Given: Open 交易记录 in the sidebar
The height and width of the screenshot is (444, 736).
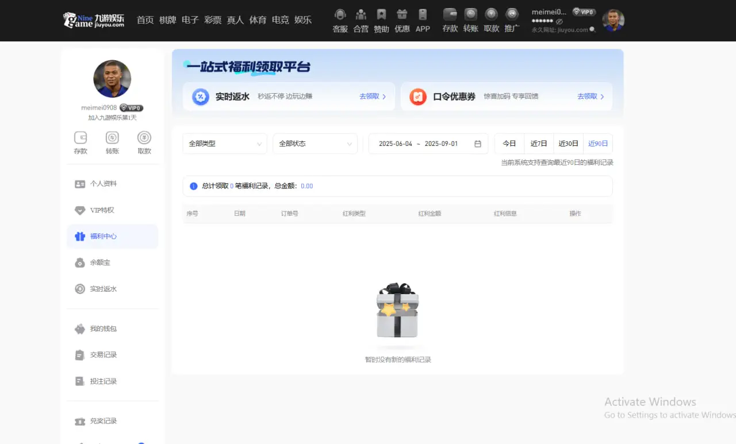Looking at the screenshot, I should [103, 355].
